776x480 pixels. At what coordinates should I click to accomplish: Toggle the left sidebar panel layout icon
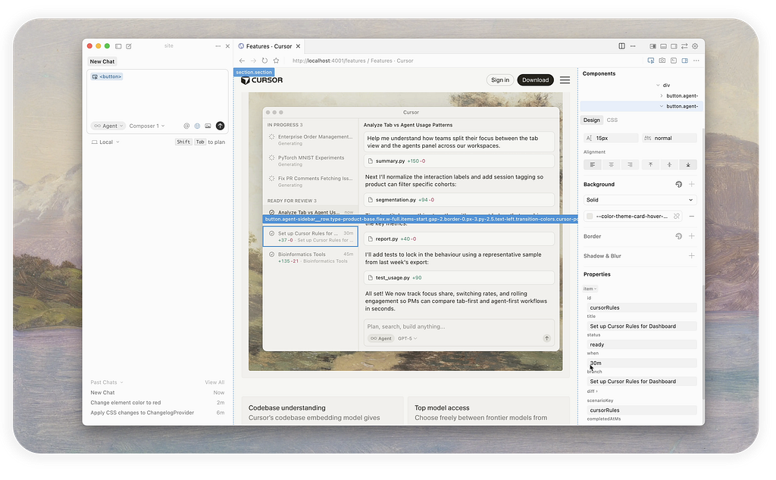click(x=652, y=46)
